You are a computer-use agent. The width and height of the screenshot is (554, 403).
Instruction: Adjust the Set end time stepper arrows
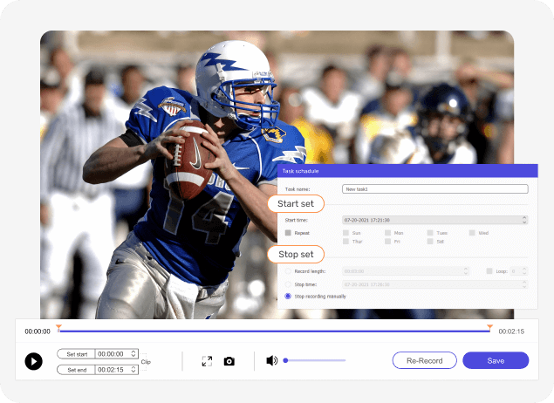coord(133,370)
